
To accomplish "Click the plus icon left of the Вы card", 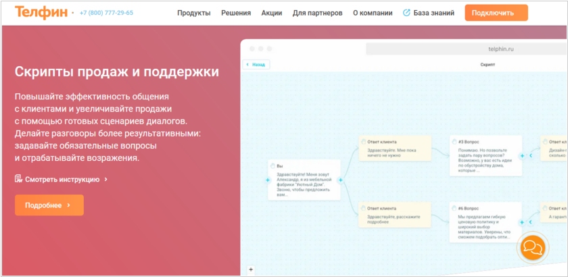I will tap(267, 180).
